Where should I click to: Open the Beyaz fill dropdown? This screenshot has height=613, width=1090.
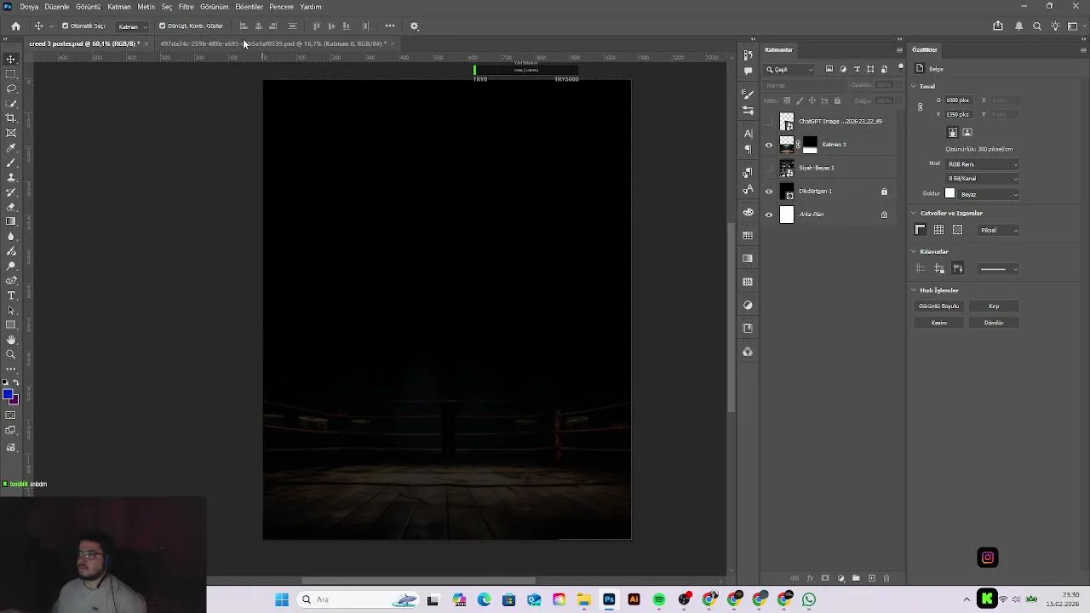pyautogui.click(x=990, y=194)
